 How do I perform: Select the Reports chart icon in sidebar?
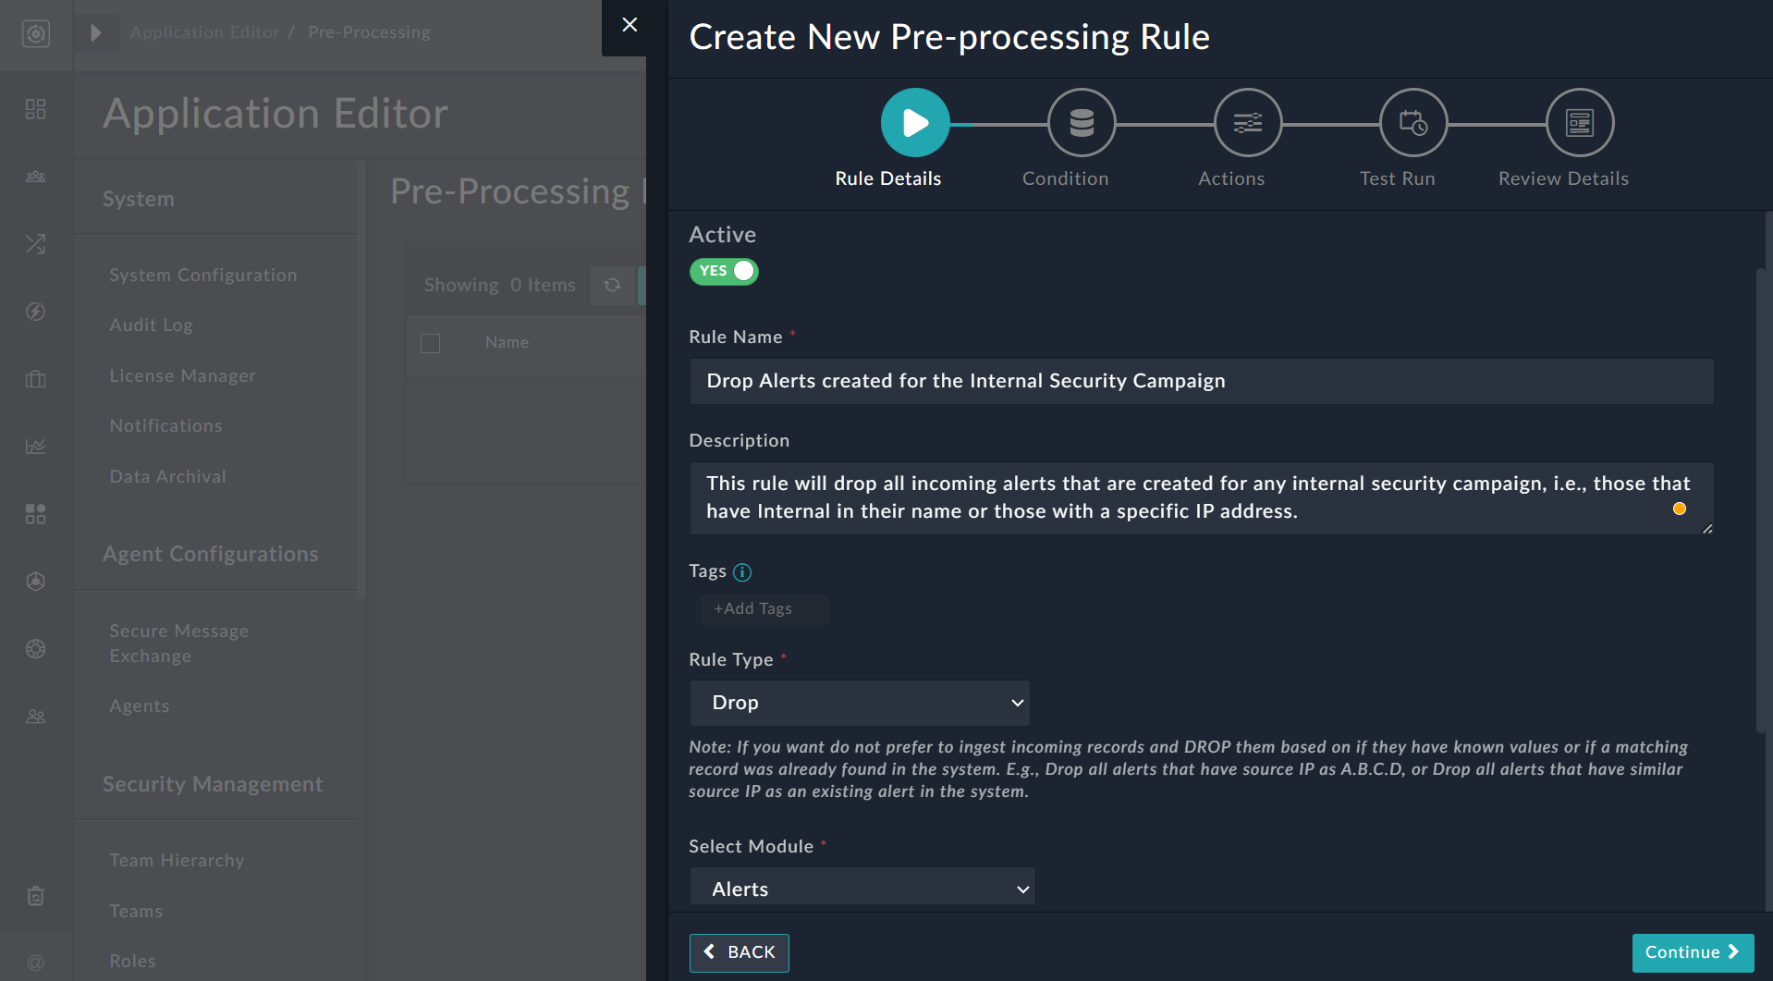36,446
